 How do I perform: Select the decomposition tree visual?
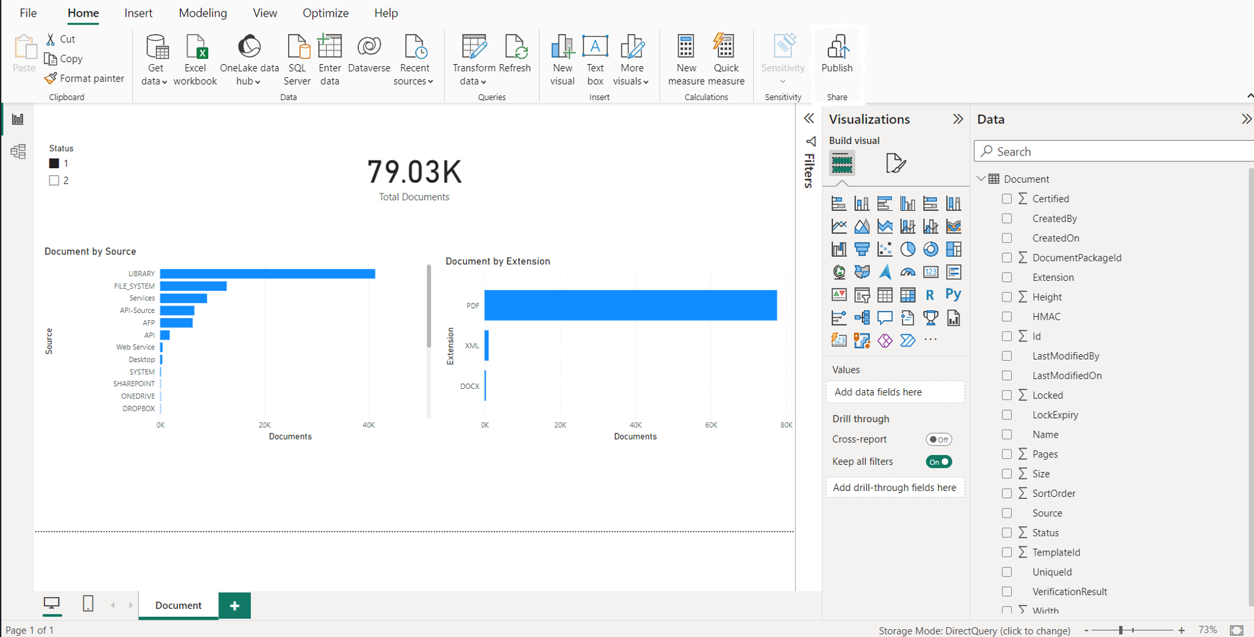(x=862, y=318)
